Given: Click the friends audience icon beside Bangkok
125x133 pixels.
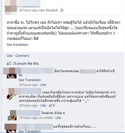Looking at the screenshot, I should (x=62, y=10).
